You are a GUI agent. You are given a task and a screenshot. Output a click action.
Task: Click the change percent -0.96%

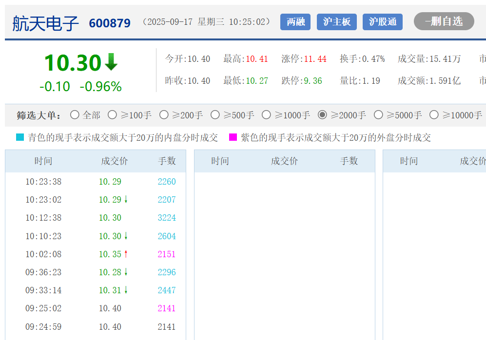pyautogui.click(x=101, y=86)
